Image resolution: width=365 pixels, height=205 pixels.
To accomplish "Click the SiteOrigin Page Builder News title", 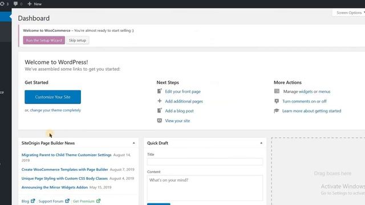I will [x=48, y=143].
